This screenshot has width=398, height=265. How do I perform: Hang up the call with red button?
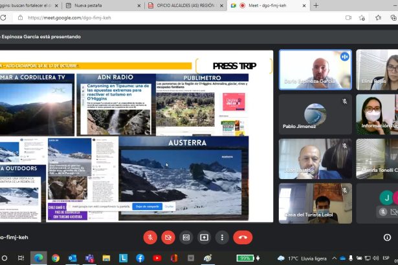pos(243,237)
